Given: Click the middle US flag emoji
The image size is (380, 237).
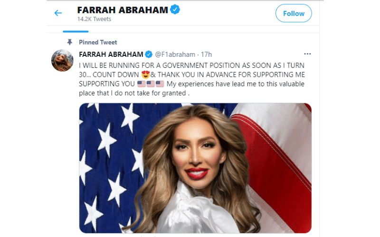Looking at the screenshot, I should pos(151,84).
